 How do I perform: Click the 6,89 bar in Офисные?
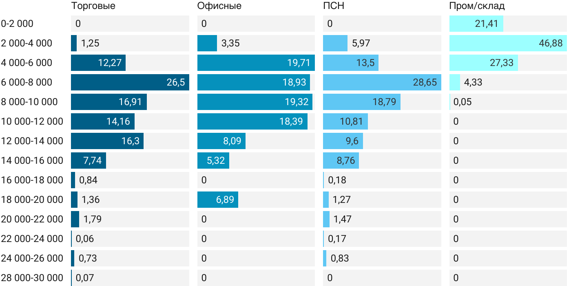(x=217, y=200)
